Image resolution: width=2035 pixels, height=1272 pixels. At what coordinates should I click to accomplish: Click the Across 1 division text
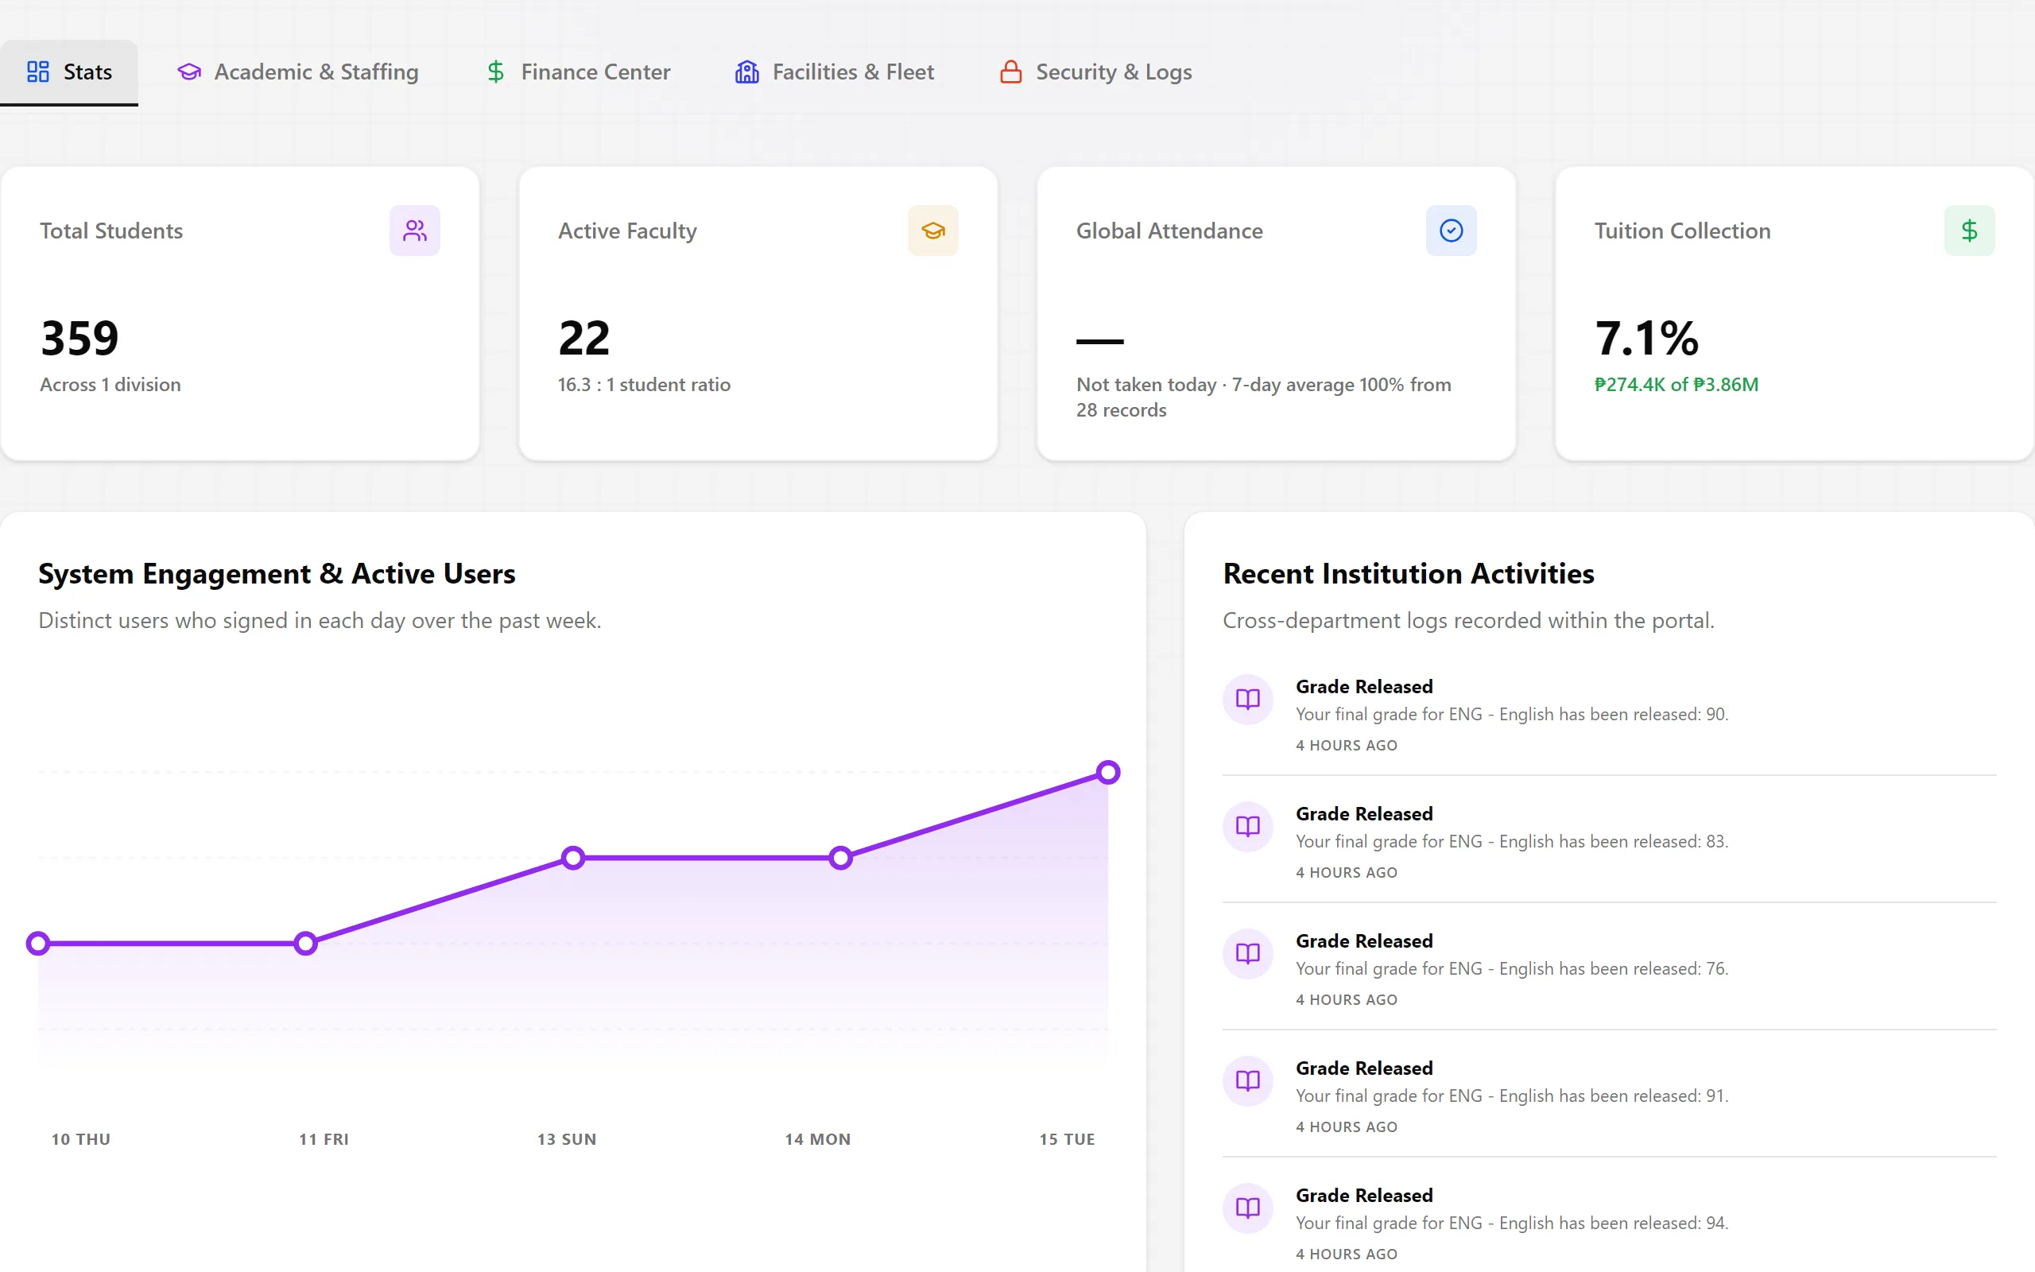(110, 385)
